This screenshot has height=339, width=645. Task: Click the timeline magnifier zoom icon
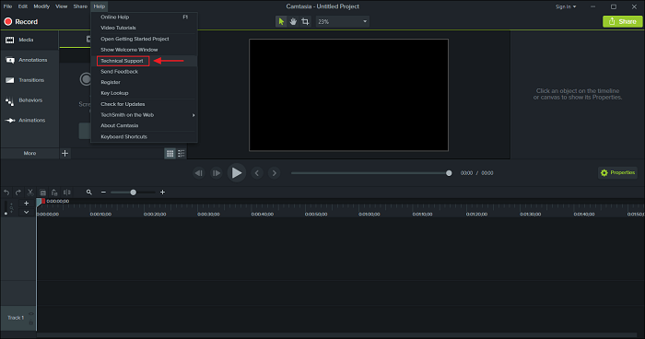(x=88, y=193)
